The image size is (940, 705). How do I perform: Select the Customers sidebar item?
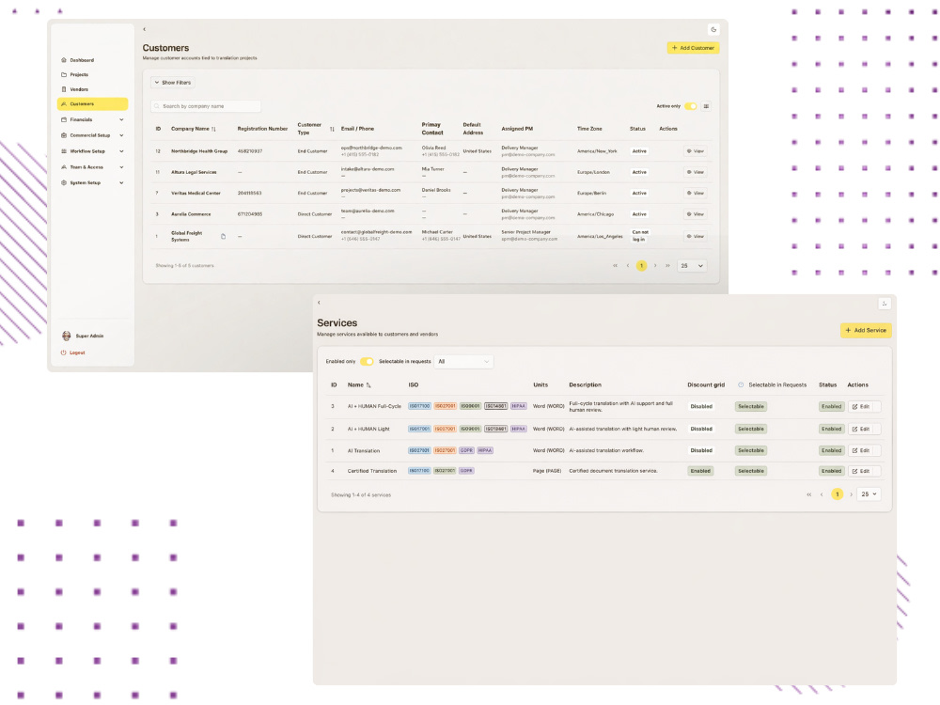click(x=92, y=103)
